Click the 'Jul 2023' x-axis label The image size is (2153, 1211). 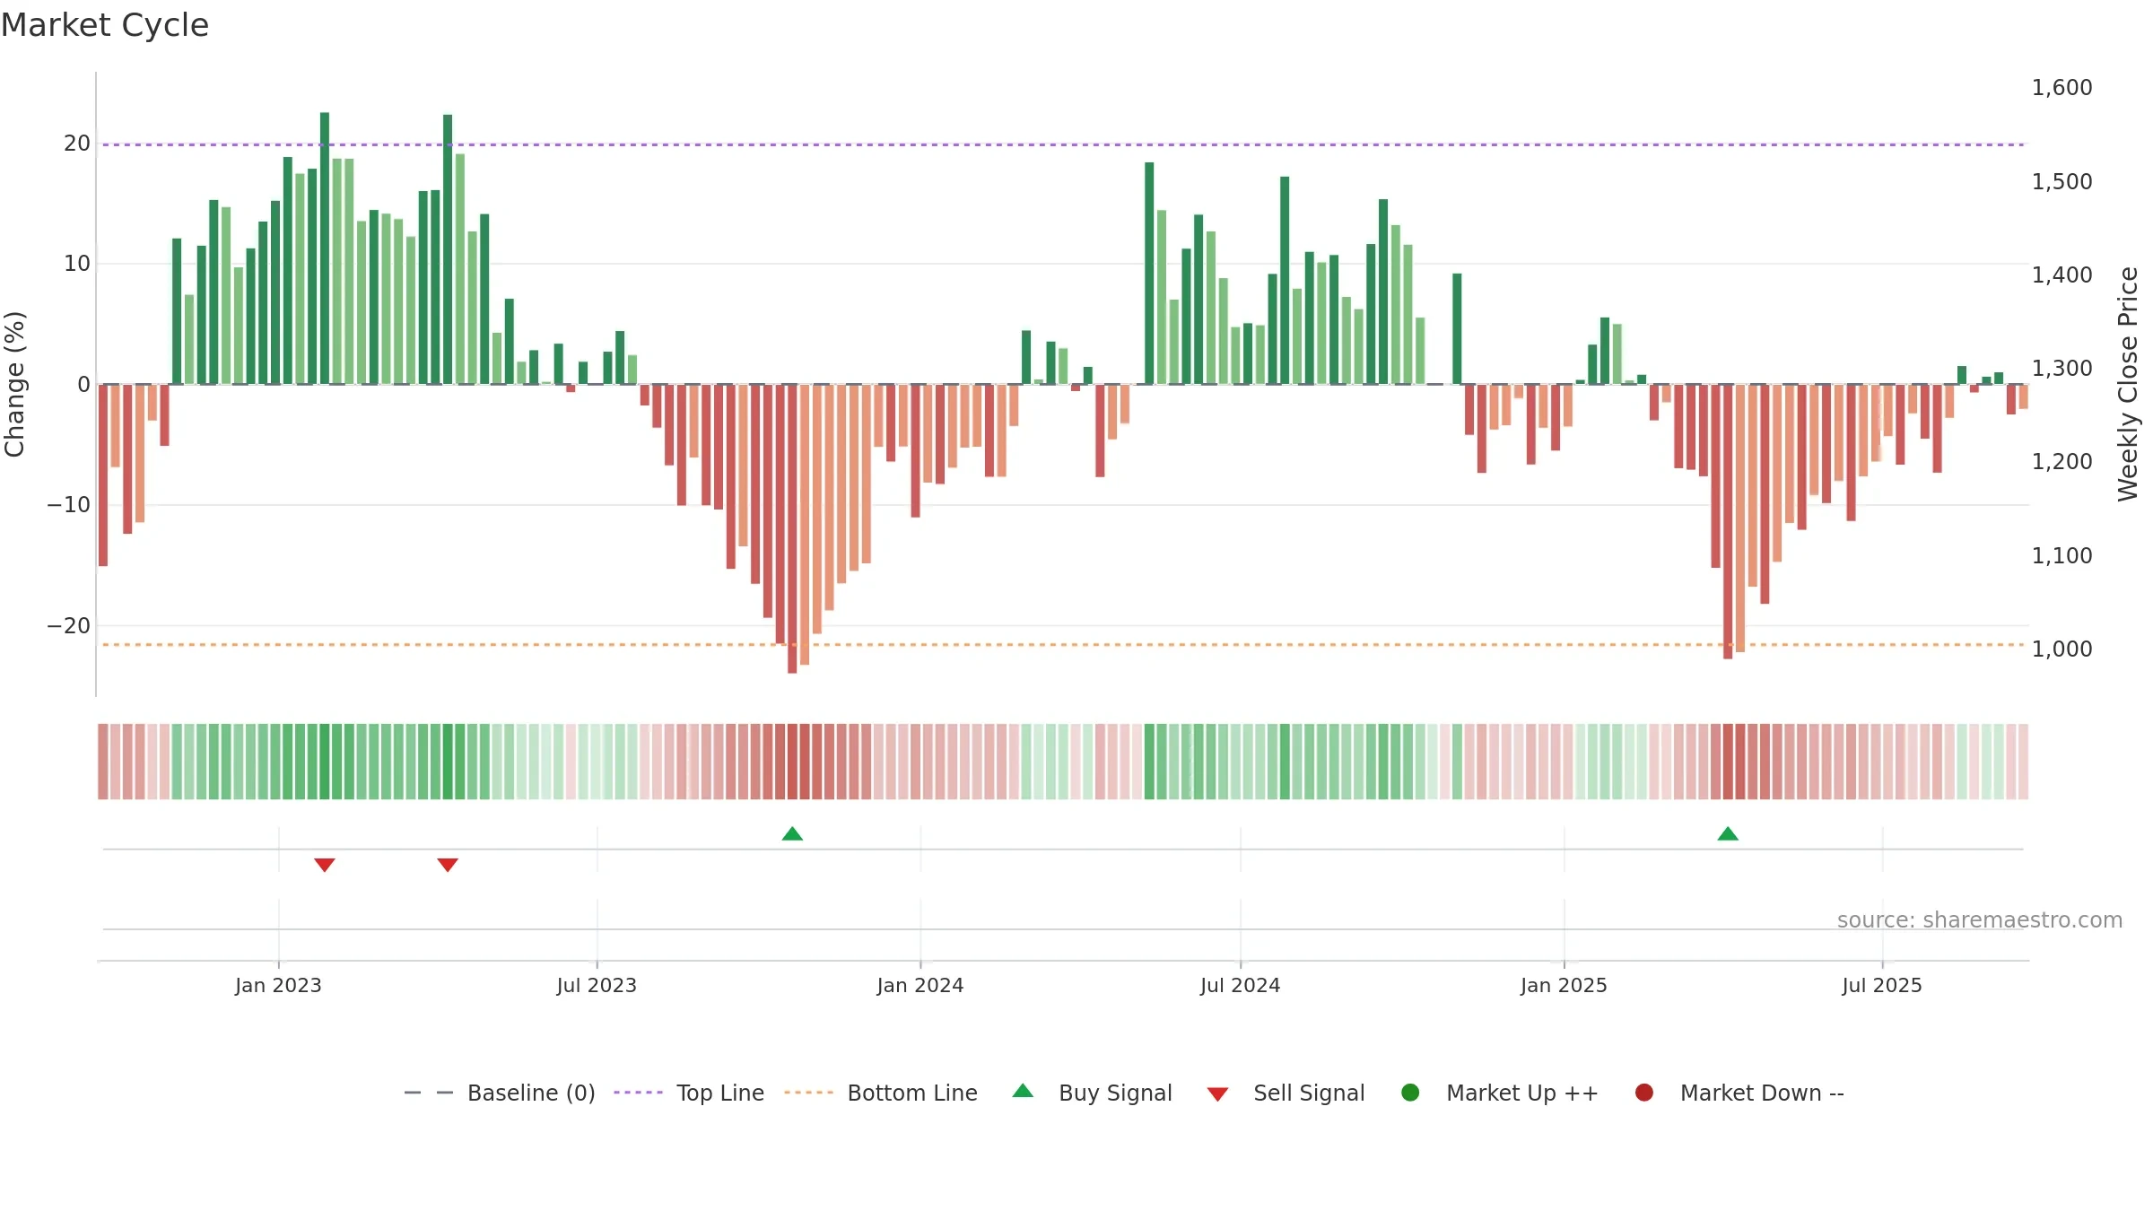pos(597,986)
